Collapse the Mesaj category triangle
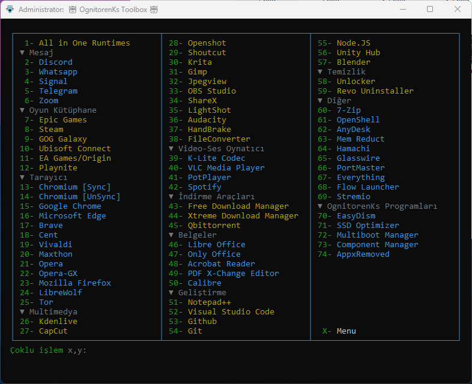 pyautogui.click(x=22, y=53)
